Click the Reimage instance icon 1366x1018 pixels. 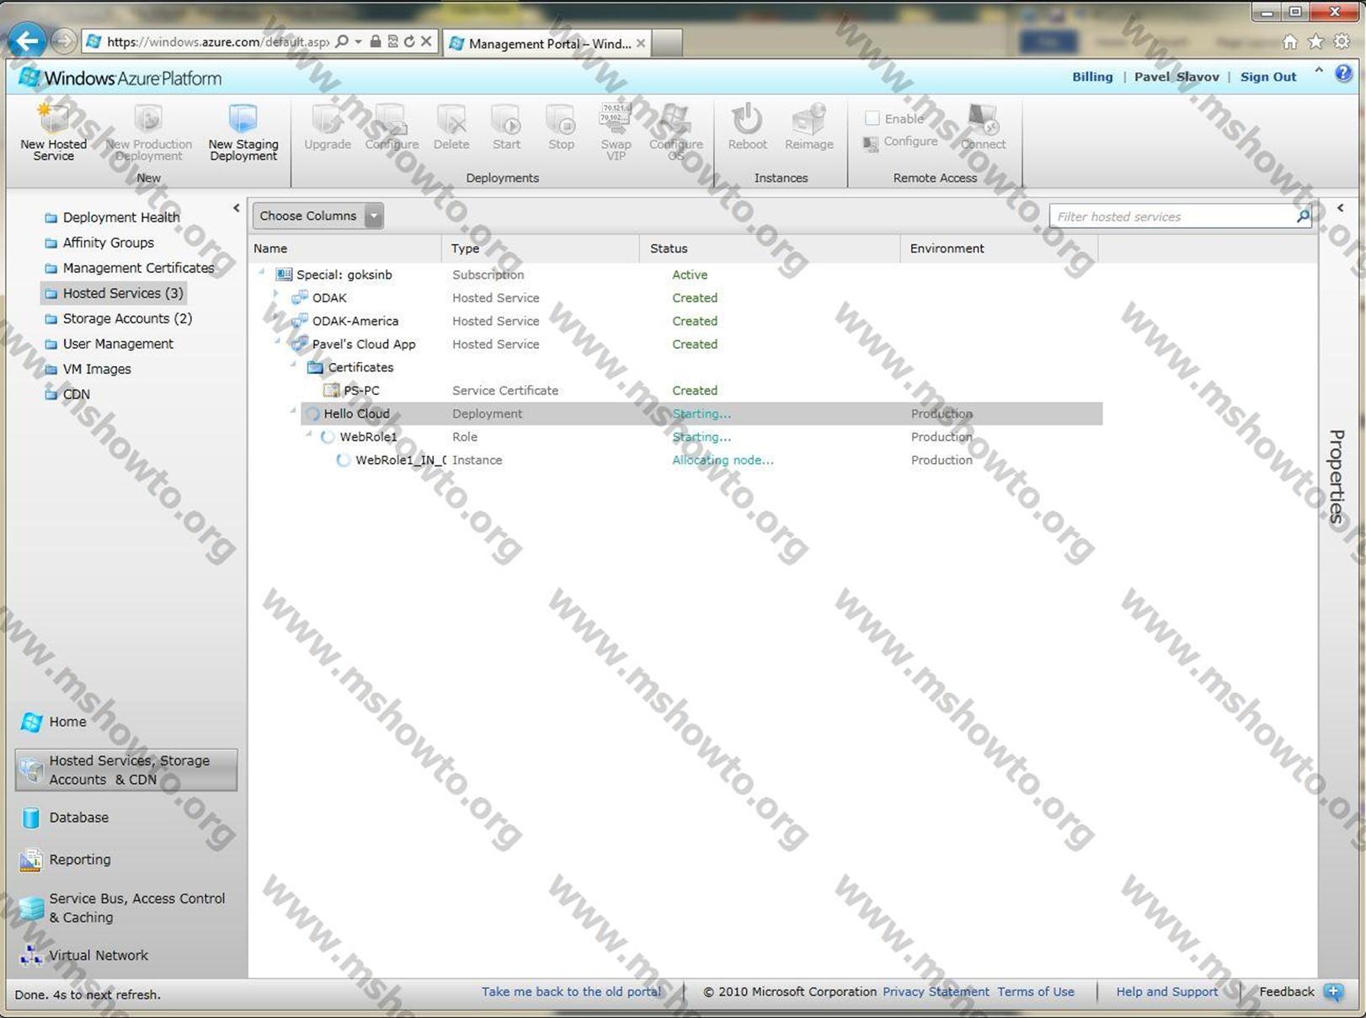[x=808, y=119]
